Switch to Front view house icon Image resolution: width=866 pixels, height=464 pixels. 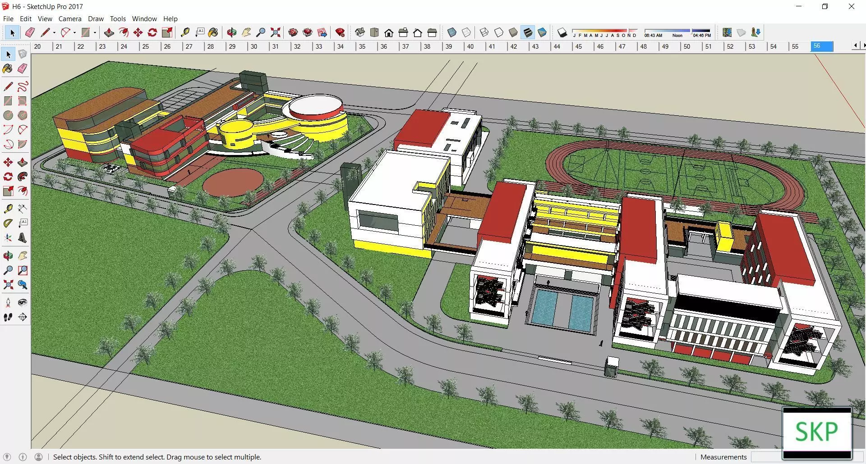click(389, 32)
